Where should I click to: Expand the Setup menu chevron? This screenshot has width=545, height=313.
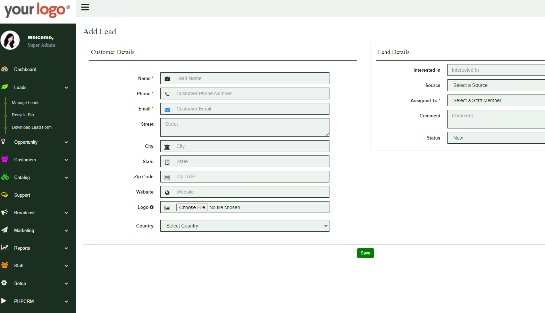click(x=66, y=284)
